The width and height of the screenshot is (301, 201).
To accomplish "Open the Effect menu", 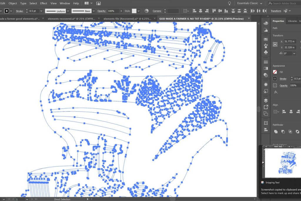I will (44, 3).
